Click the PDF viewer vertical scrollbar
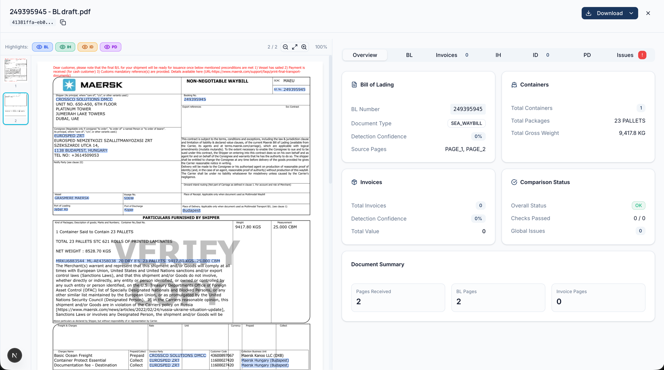 pos(330,119)
